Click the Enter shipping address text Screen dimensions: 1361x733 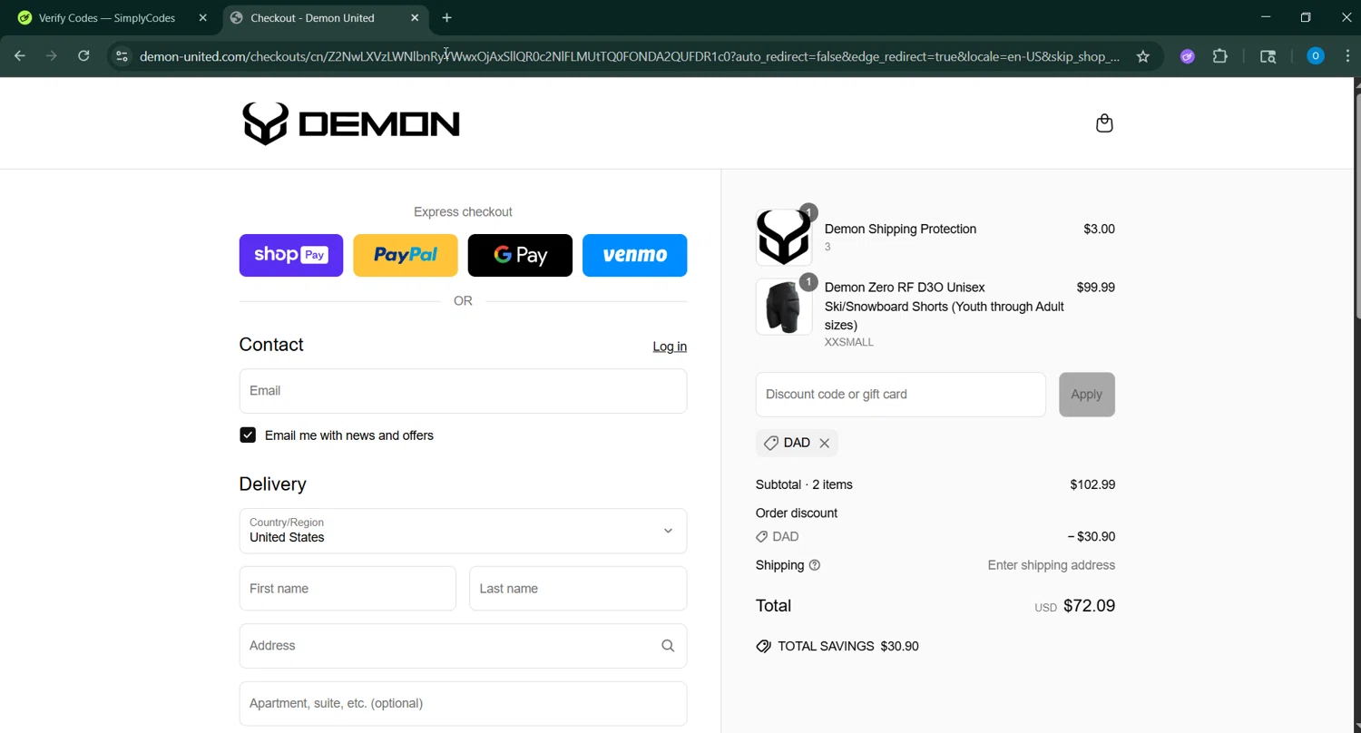coord(1052,565)
